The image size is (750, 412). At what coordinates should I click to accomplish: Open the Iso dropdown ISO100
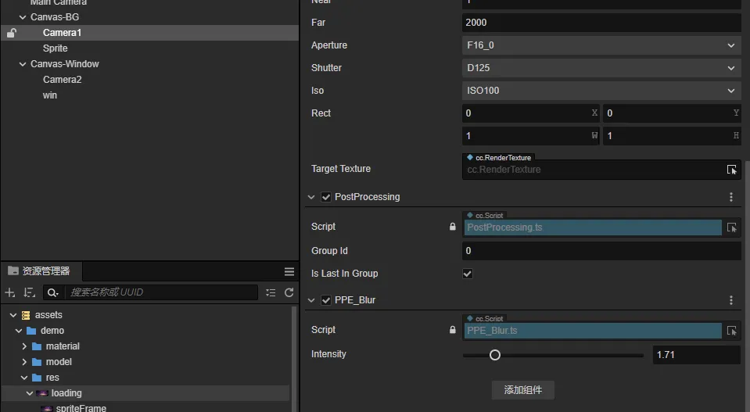(x=601, y=91)
